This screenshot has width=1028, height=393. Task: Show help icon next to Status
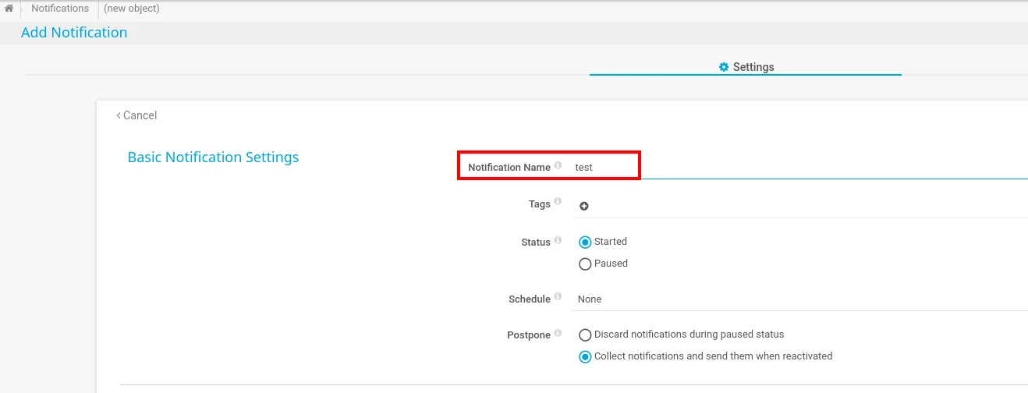tap(558, 240)
